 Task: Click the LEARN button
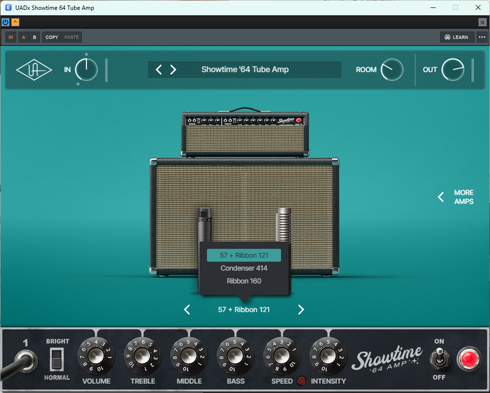pos(457,37)
